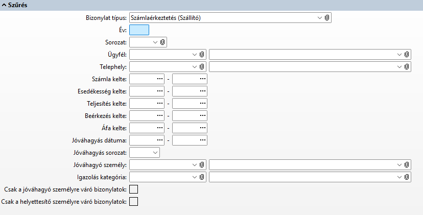The height and width of the screenshot is (215, 423).
Task: Open date picker for Számla kelte start
Action: pyautogui.click(x=160, y=79)
